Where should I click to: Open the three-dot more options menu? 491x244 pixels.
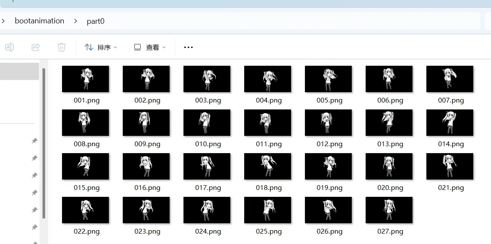pos(188,48)
